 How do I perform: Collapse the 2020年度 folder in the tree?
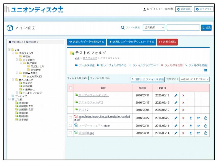(x=21, y=63)
